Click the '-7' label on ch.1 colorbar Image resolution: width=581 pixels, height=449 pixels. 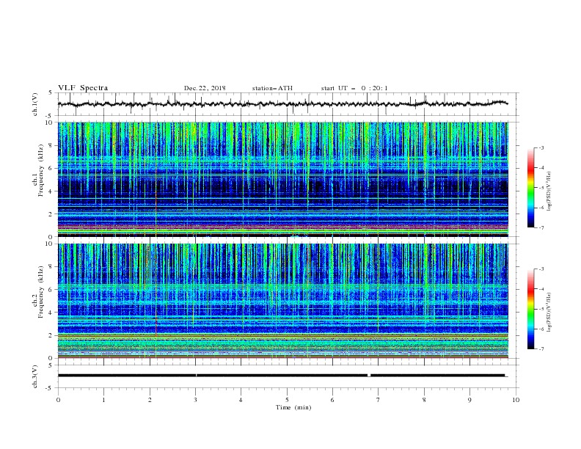click(541, 227)
